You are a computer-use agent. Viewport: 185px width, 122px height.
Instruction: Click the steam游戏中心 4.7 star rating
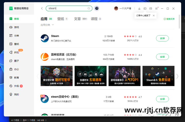133,97
